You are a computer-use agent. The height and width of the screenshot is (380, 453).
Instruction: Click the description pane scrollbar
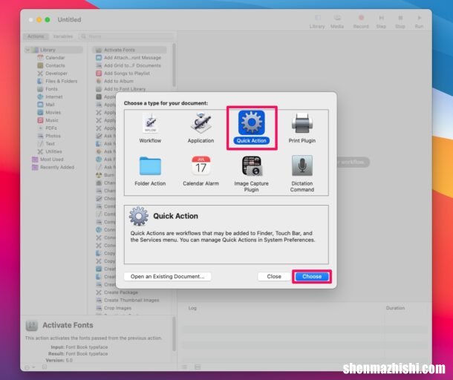tap(174, 333)
